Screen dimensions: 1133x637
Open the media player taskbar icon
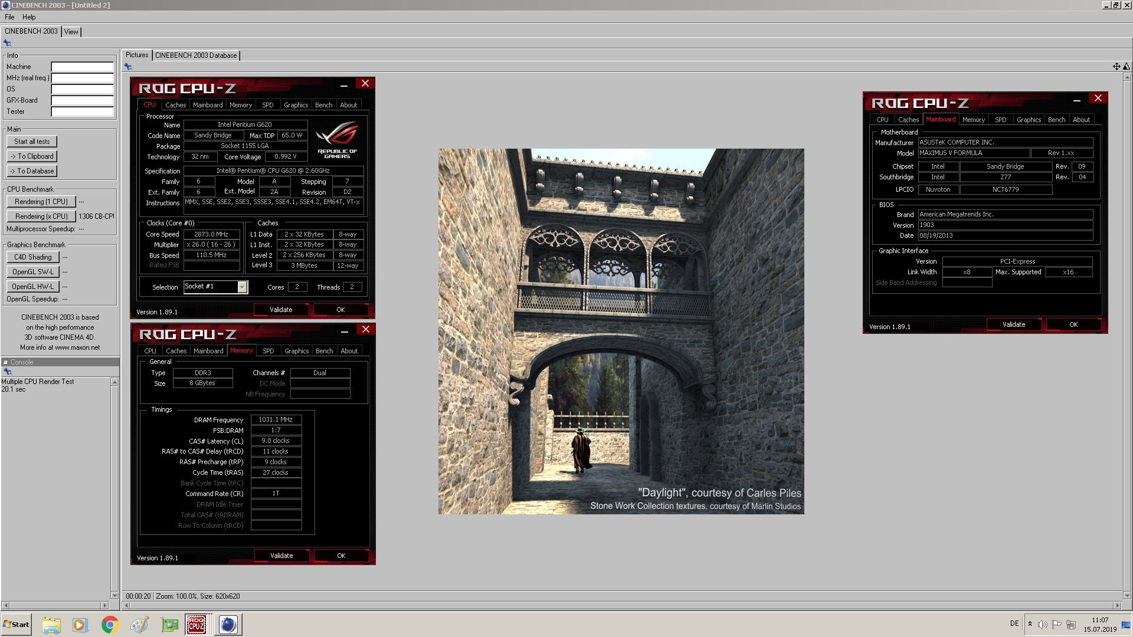(x=80, y=625)
